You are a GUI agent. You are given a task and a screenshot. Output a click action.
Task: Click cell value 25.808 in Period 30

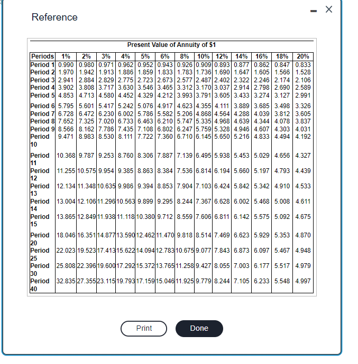pyautogui.click(x=66, y=265)
